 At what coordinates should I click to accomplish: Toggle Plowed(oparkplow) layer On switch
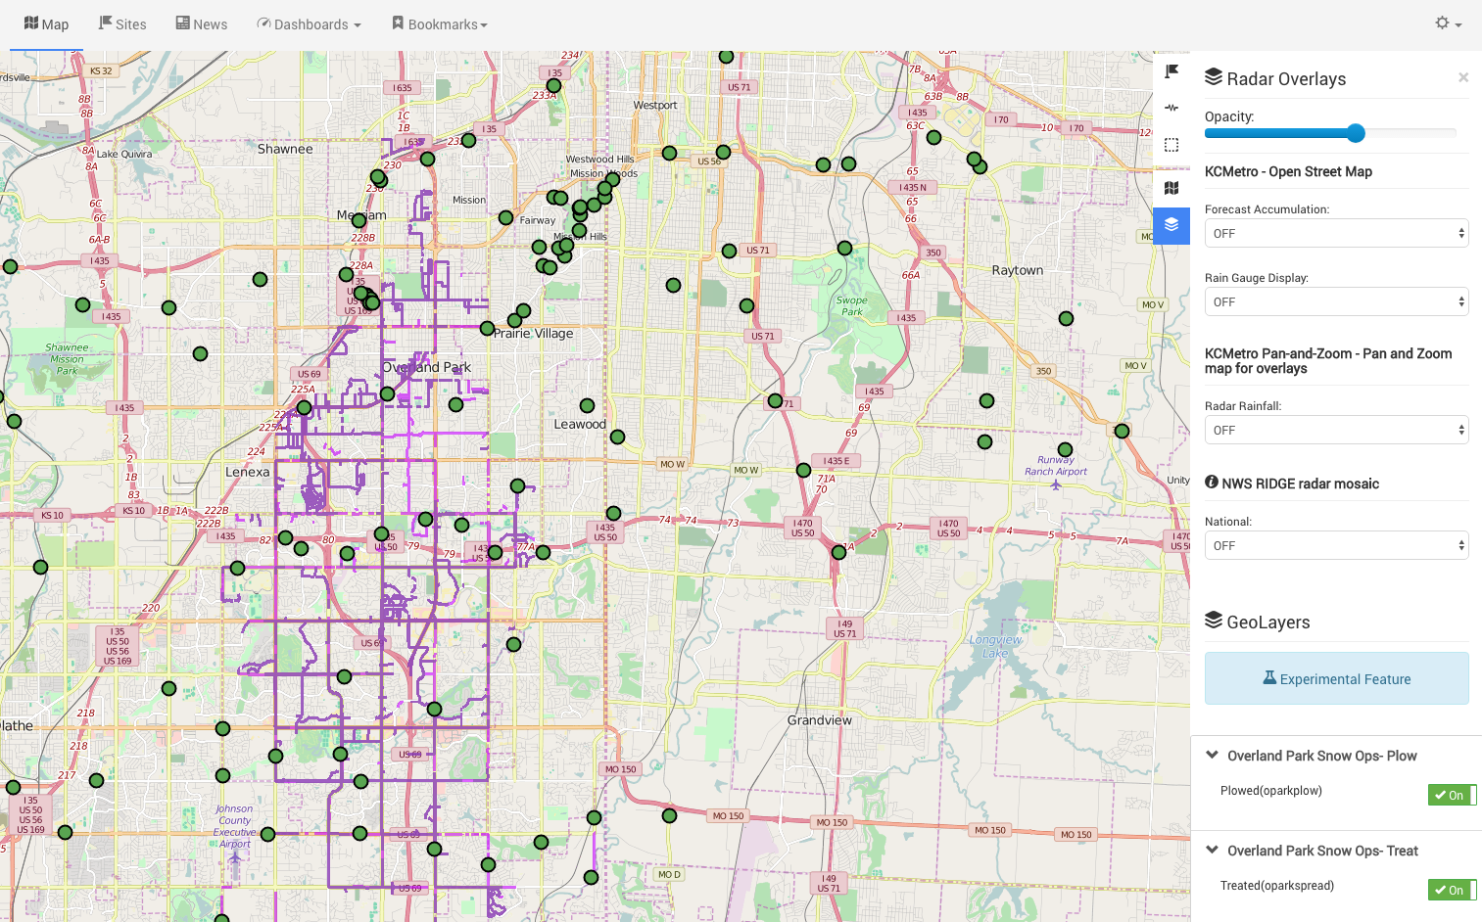1452,795
